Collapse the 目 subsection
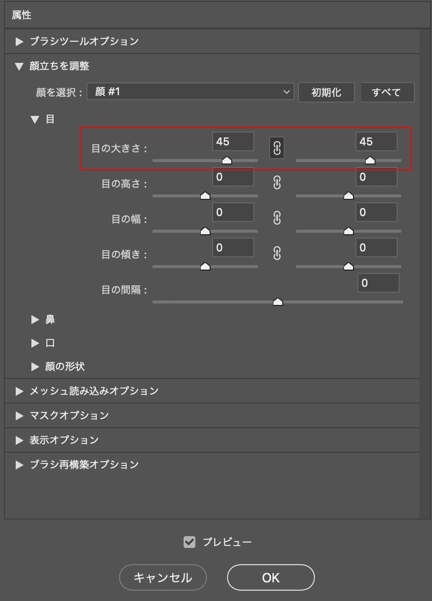This screenshot has width=432, height=601. 35,119
